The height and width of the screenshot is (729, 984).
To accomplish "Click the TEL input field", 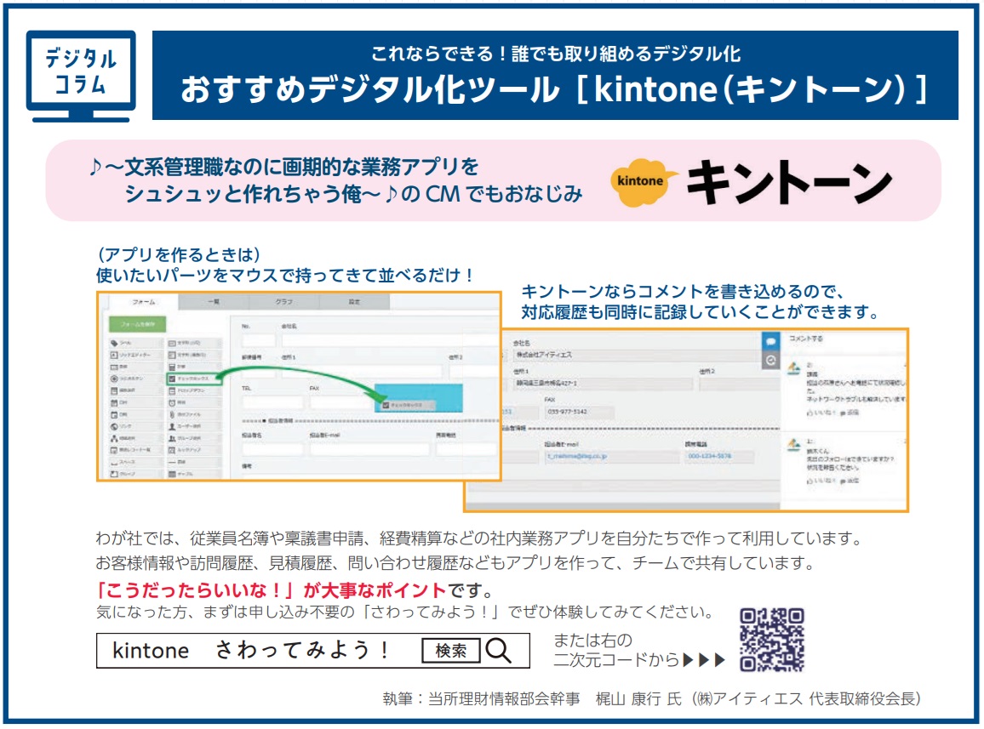I will (x=272, y=402).
